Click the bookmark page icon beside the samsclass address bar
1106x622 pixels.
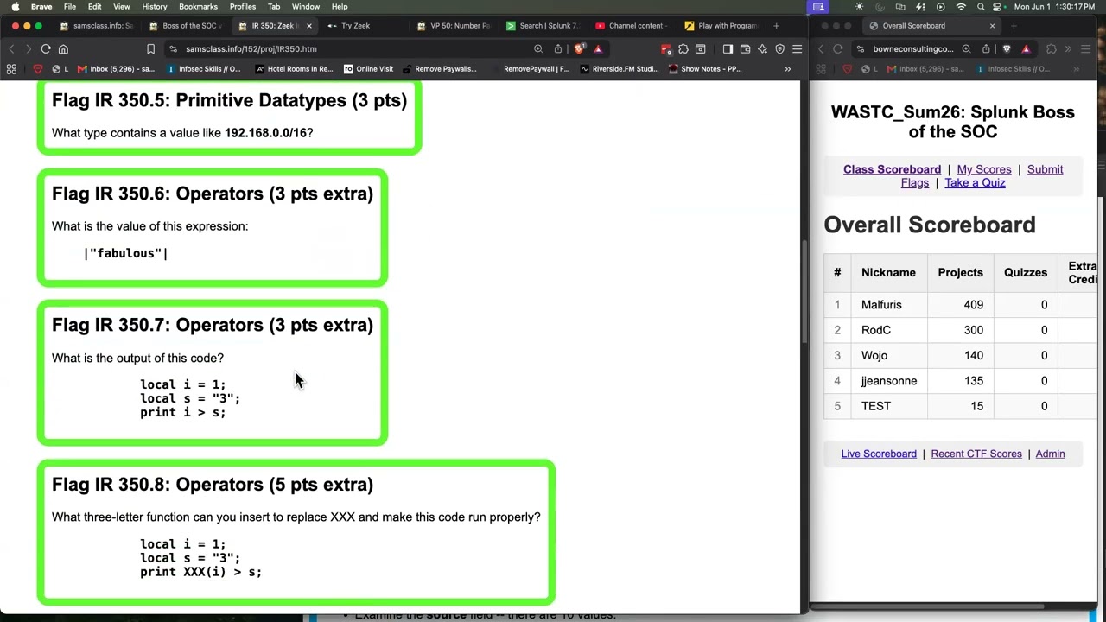150,49
